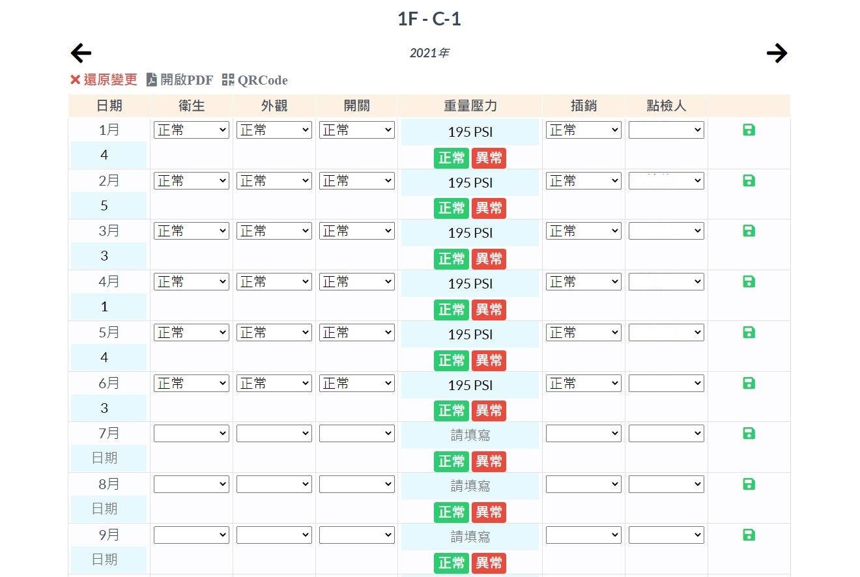Click the 7月 pressure 請填寫 field
Viewport: 860px width, 577px height.
(x=470, y=436)
